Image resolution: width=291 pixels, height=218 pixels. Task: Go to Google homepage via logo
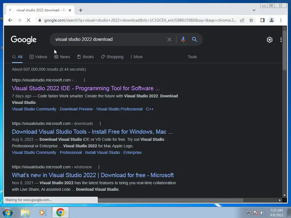click(x=24, y=40)
